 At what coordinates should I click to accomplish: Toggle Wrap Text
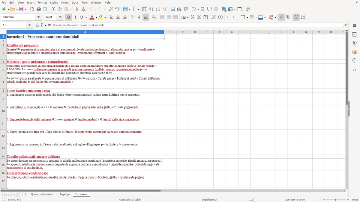click(154, 17)
